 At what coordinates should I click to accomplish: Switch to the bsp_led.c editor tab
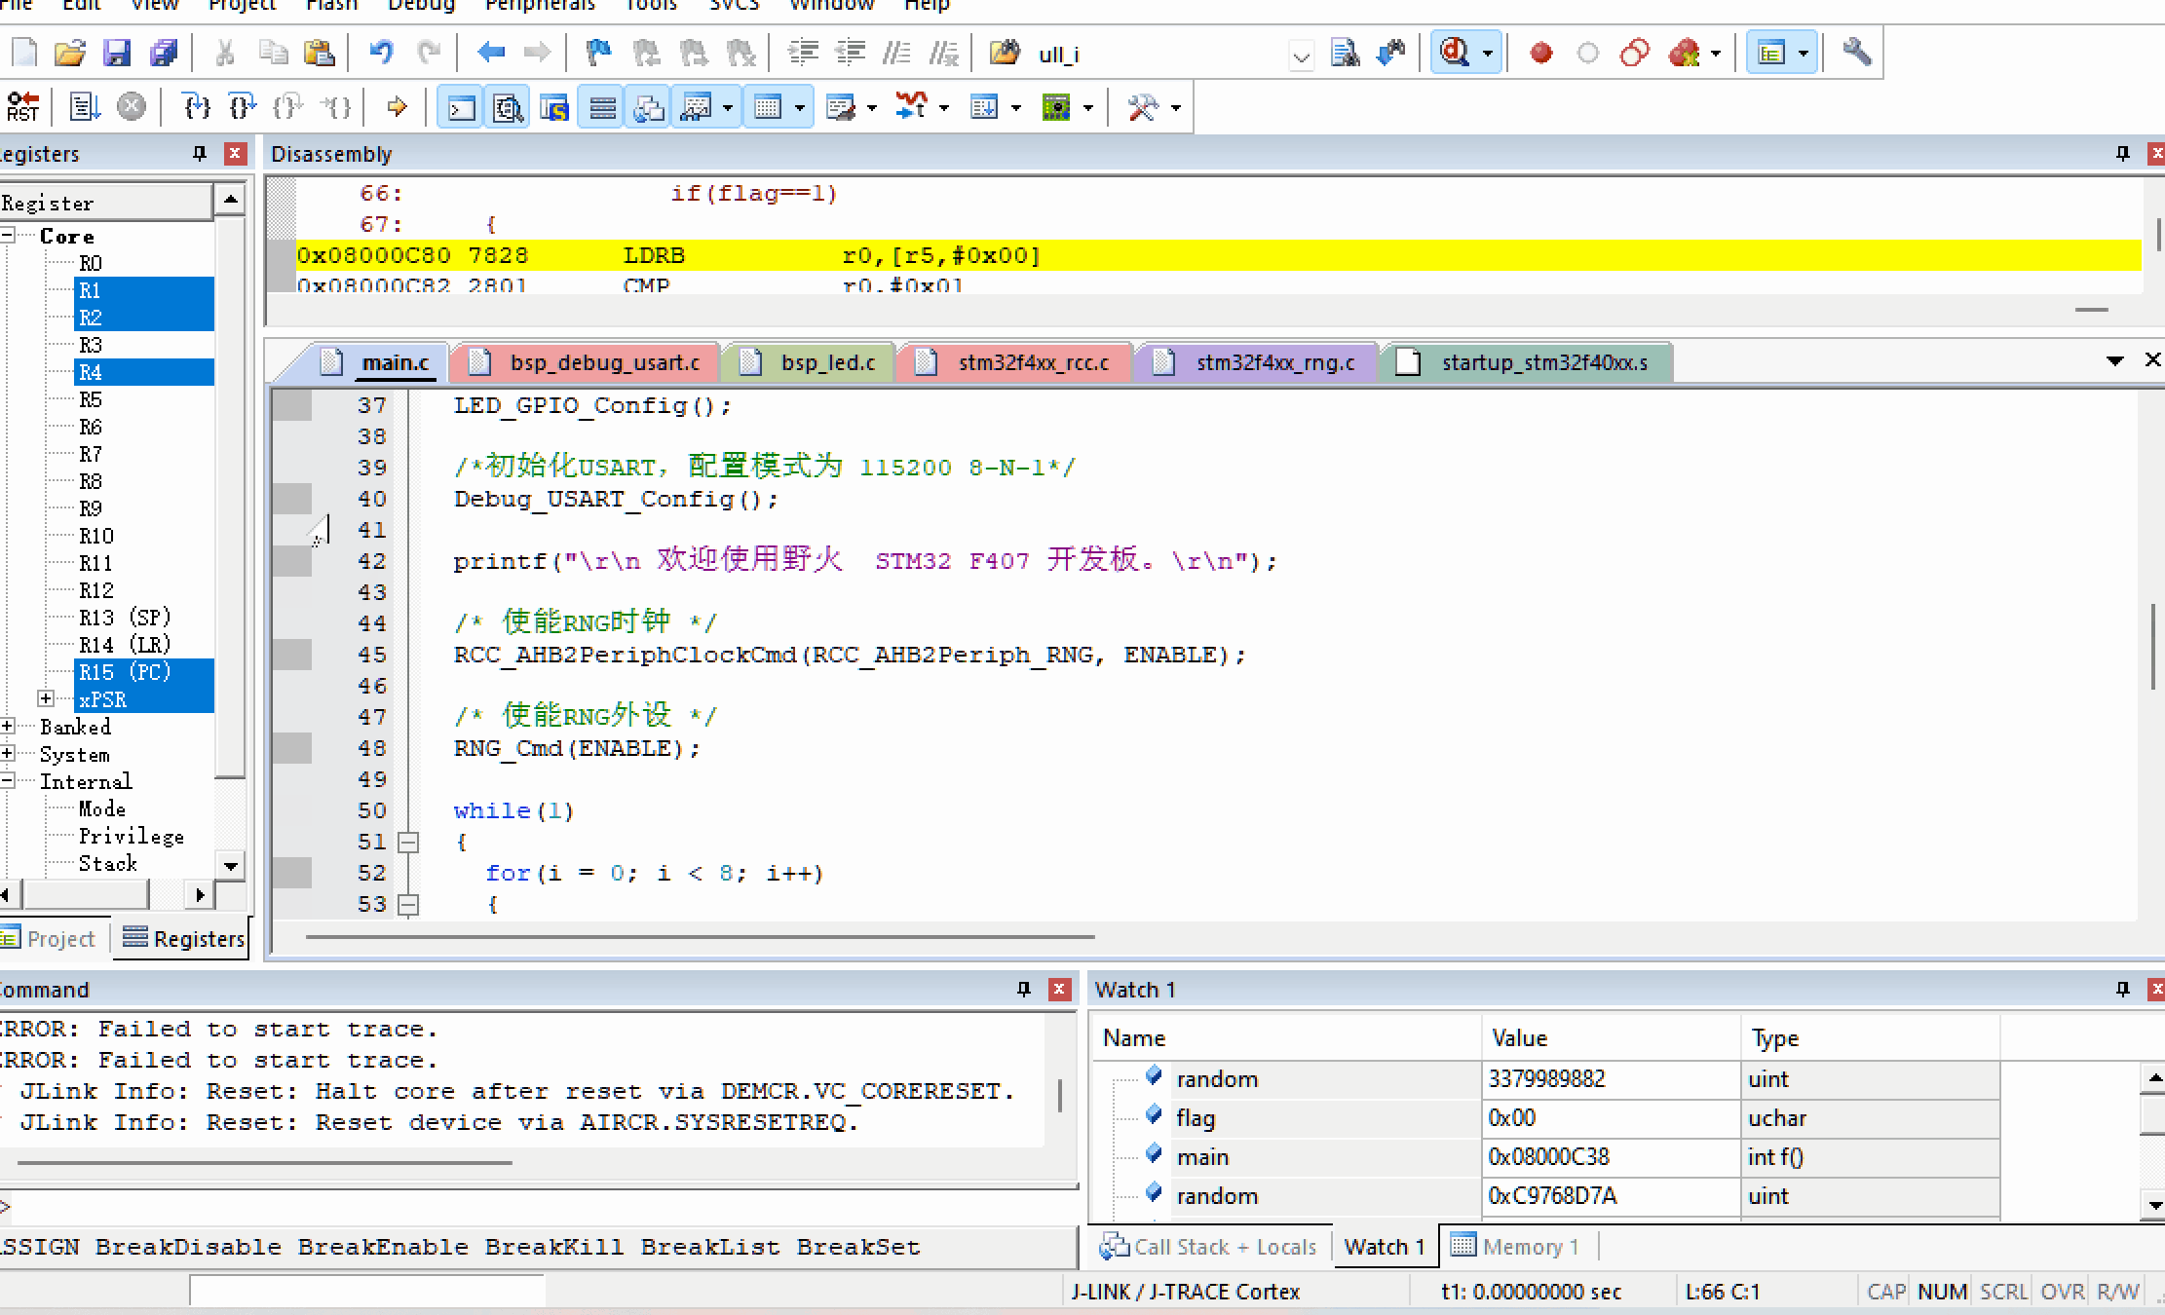pos(826,362)
